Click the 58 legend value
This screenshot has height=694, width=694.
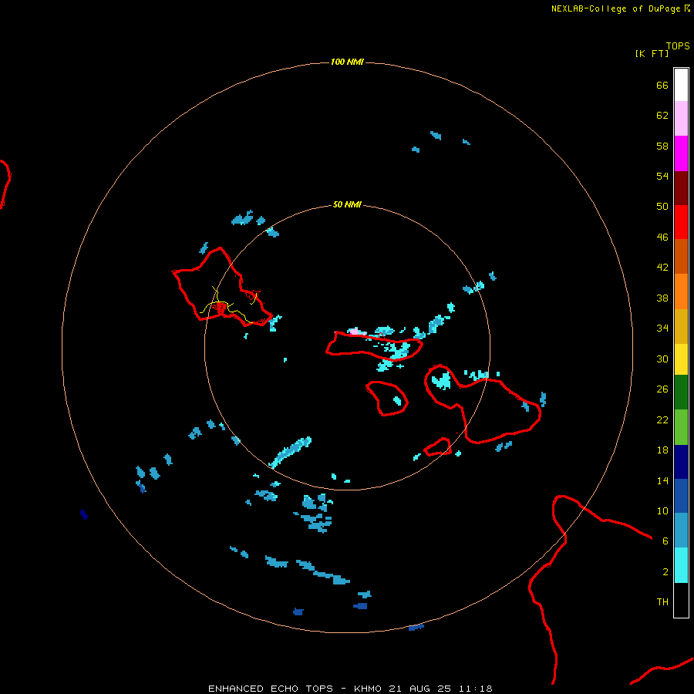662,146
